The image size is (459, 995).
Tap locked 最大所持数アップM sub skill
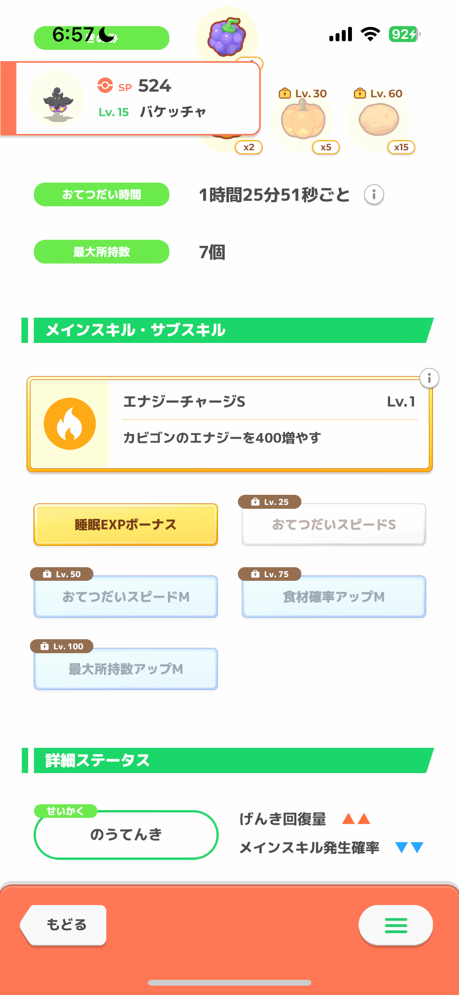tap(125, 669)
